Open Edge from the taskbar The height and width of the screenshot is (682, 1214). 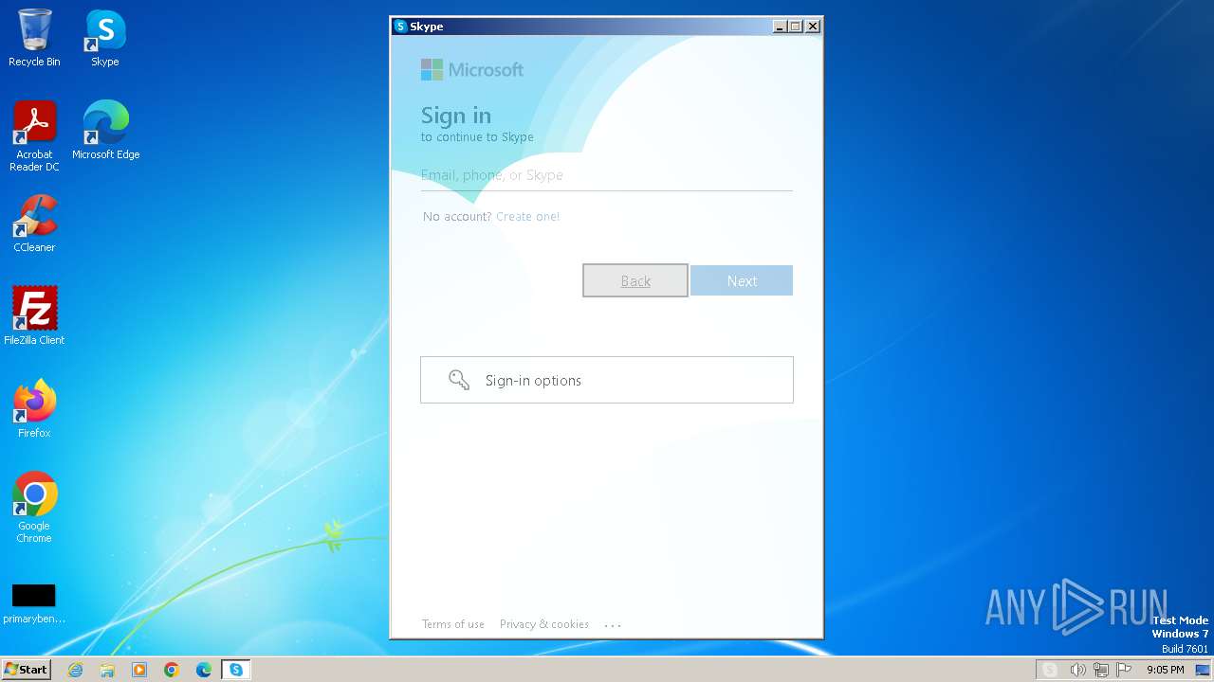pos(204,670)
